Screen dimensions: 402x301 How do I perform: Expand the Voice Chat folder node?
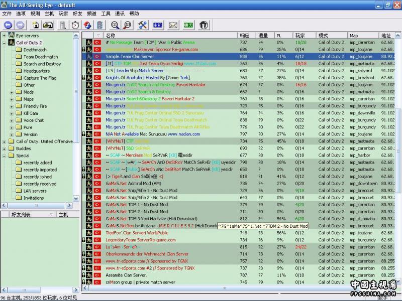12,120
